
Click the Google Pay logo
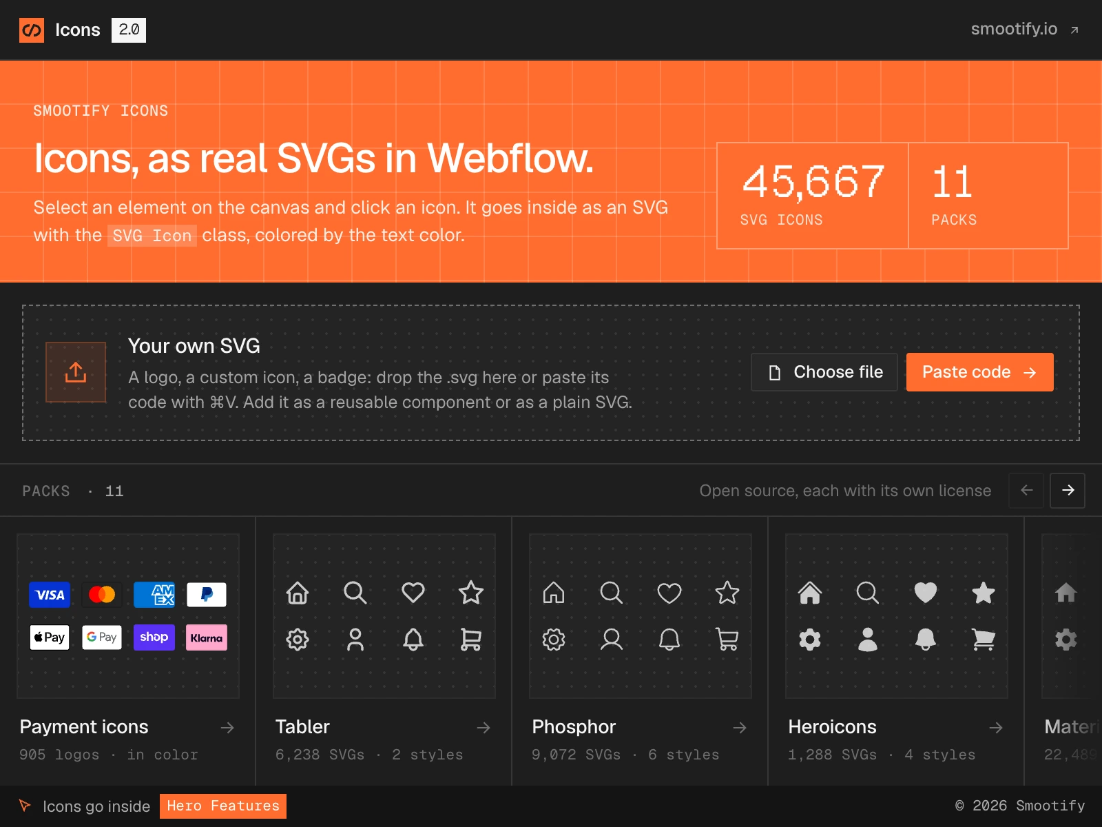102,637
